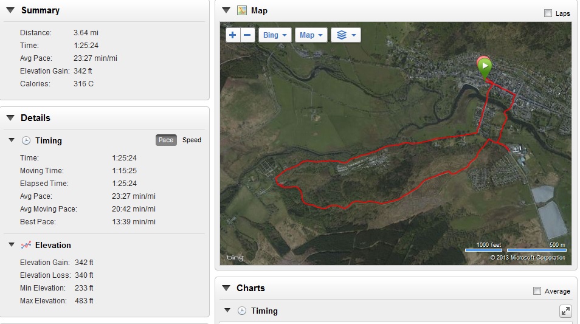This screenshot has height=324, width=580.
Task: Collapse the Charts panel
Action: (x=226, y=288)
